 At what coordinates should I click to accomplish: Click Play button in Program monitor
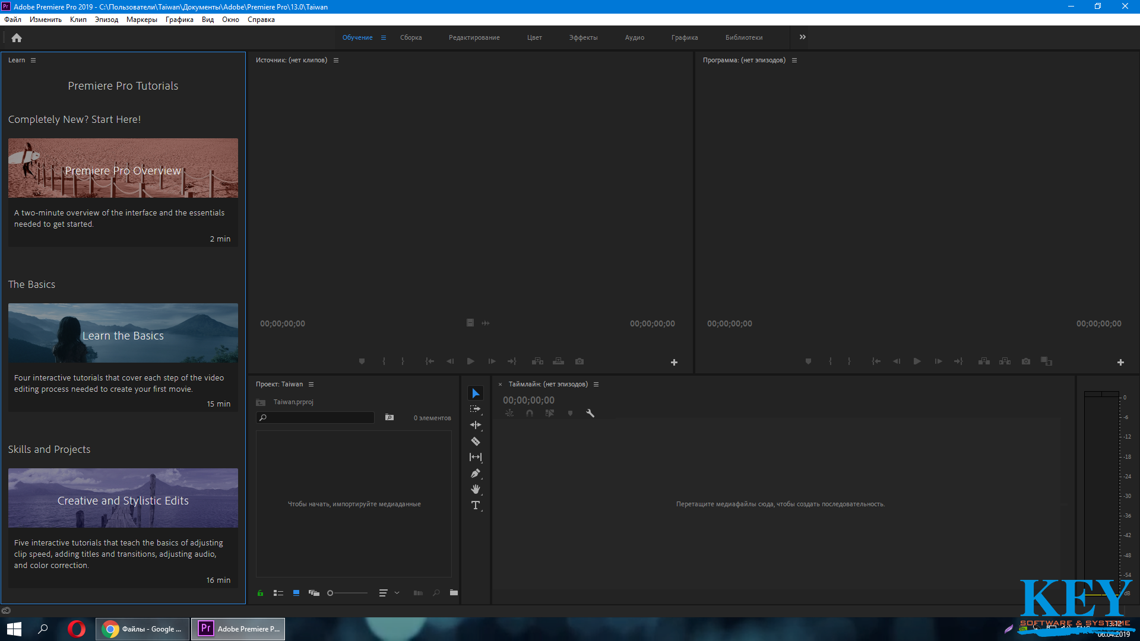[x=917, y=361]
